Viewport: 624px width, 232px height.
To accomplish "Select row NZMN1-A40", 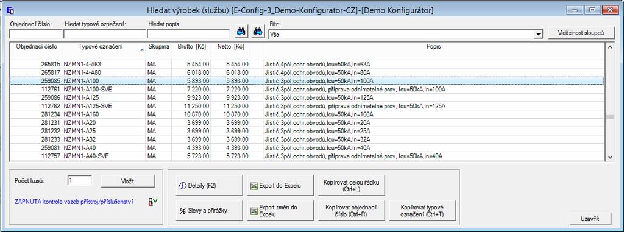I will 307,147.
